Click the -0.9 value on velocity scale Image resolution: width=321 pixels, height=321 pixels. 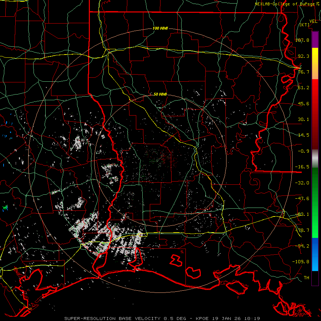[x=304, y=151]
